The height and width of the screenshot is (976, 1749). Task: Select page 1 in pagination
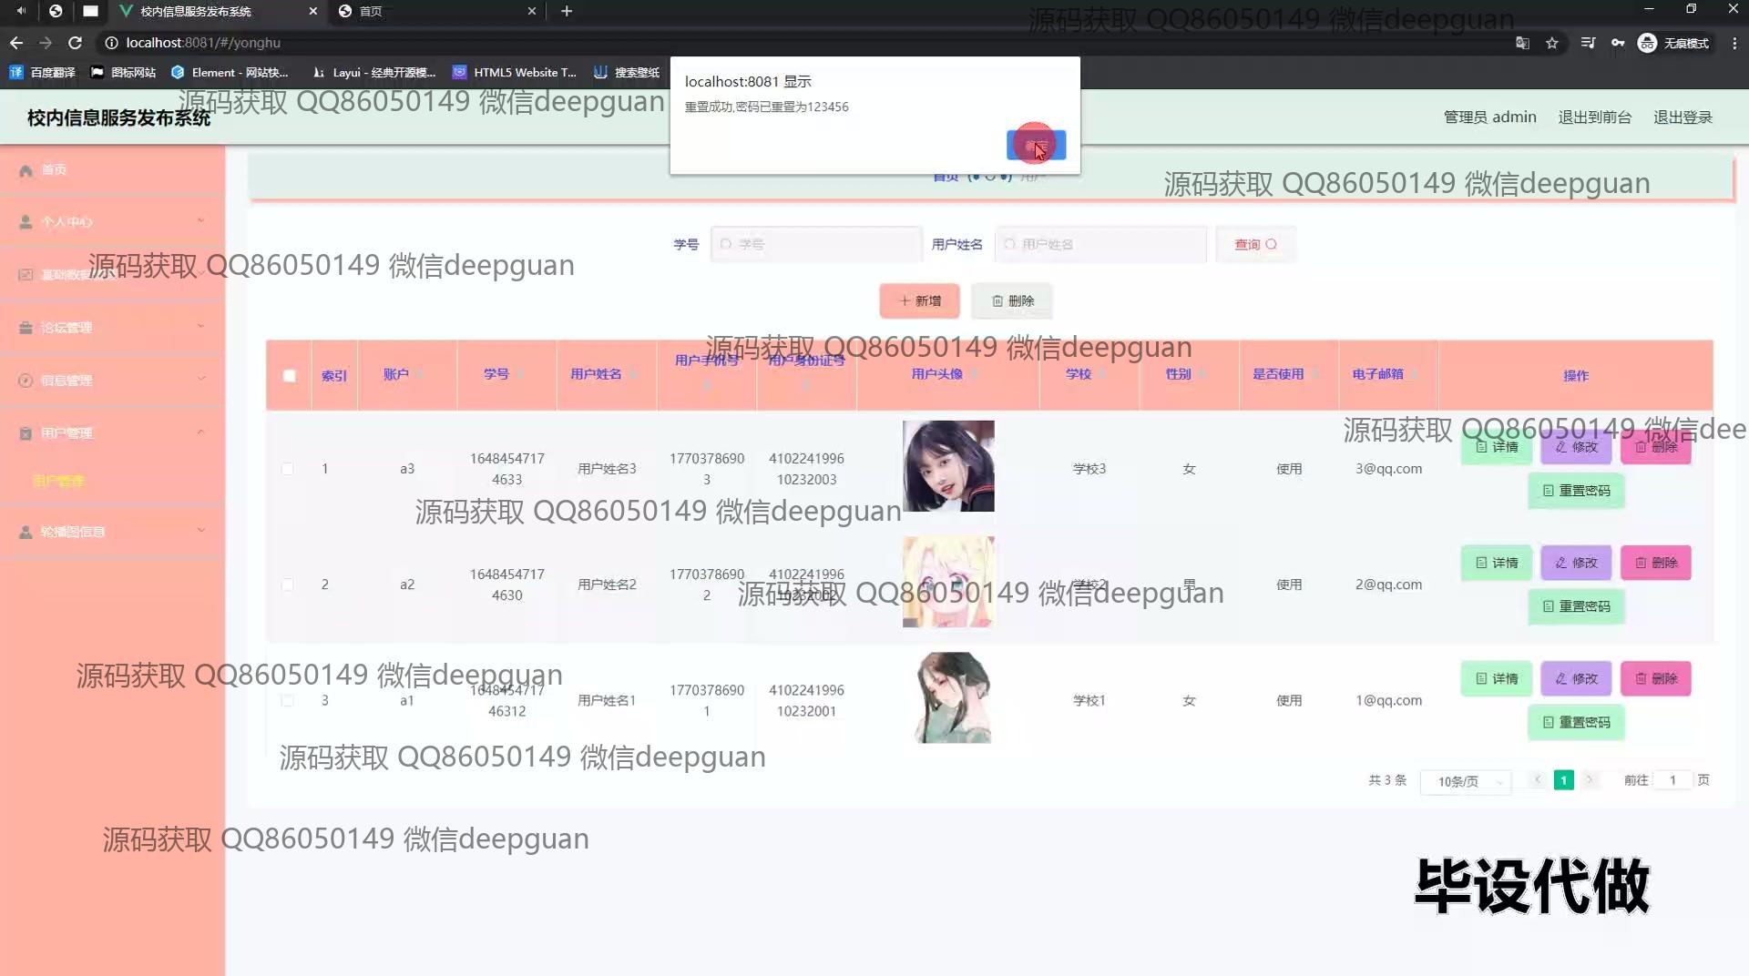click(1564, 780)
